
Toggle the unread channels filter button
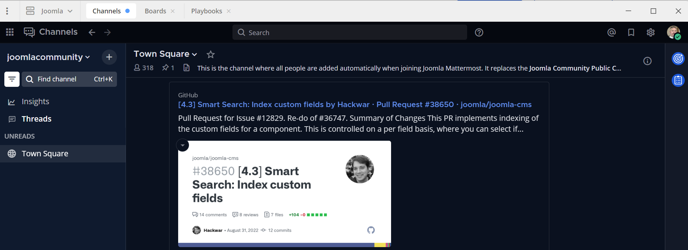(x=12, y=79)
